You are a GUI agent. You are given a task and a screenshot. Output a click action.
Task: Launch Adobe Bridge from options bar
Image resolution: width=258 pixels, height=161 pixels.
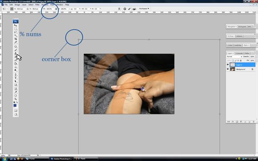tap(134, 9)
